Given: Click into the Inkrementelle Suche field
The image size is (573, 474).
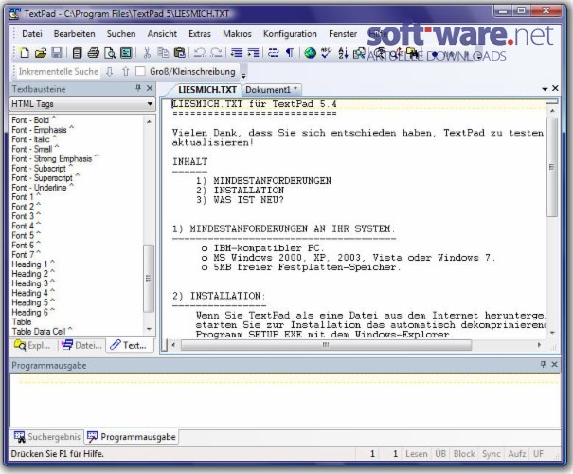Looking at the screenshot, I should pos(59,71).
